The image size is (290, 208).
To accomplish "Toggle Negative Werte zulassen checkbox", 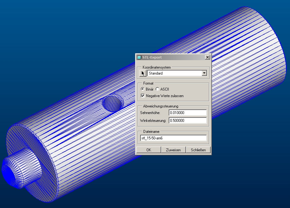I will 143,96.
